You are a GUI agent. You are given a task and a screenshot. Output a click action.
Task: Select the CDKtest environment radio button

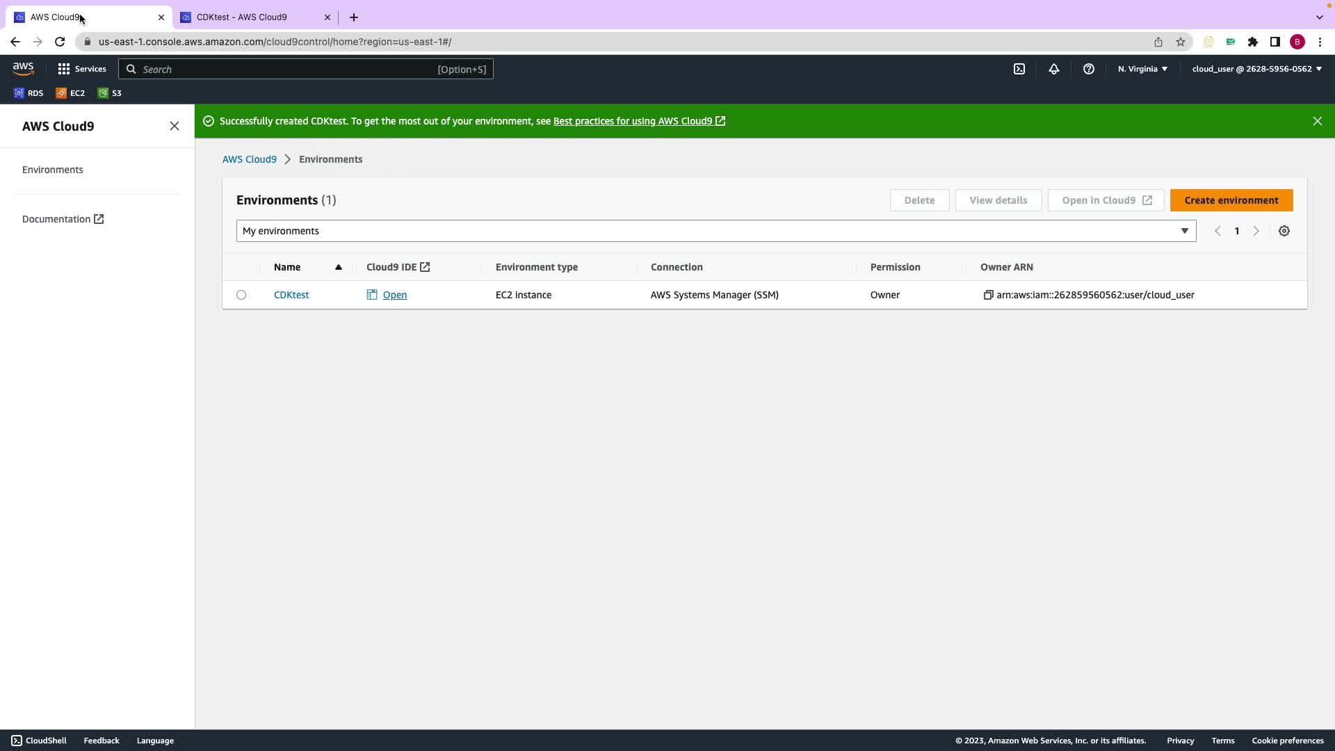[241, 295]
